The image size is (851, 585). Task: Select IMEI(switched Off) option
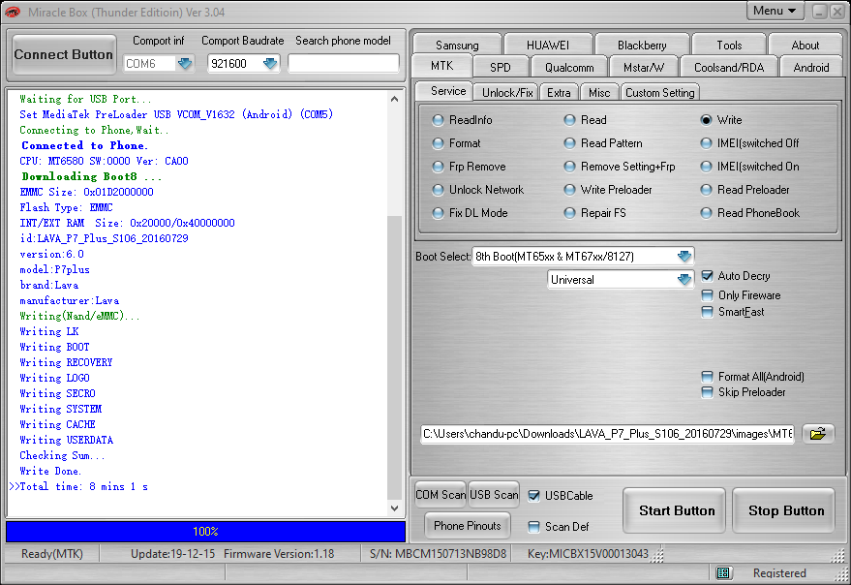(706, 143)
